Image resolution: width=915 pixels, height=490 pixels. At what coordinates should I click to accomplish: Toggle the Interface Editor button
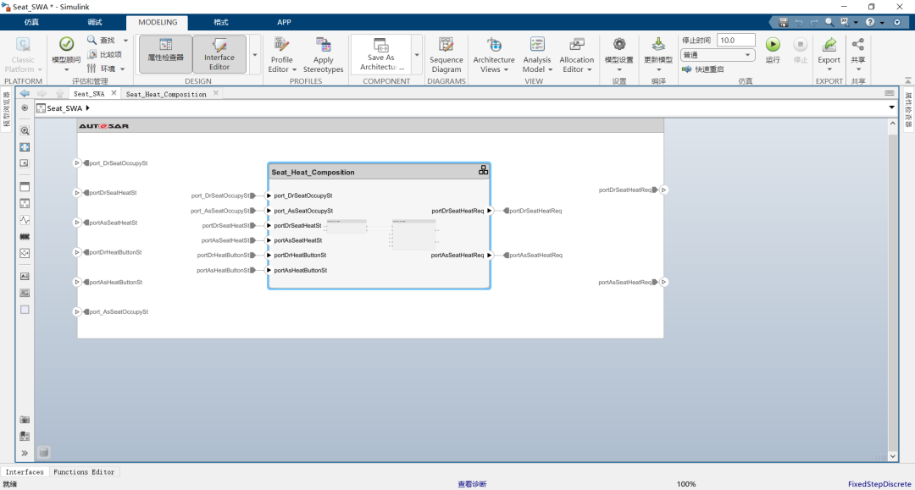point(219,54)
